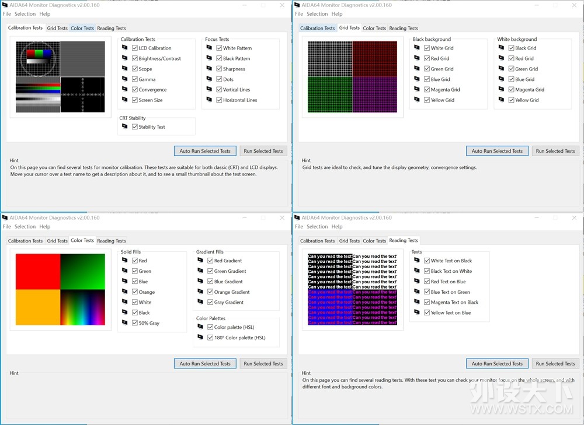Viewport: 584px width, 425px height.
Task: Click monitor icon next to Magenta Text on Black
Action: 417,302
